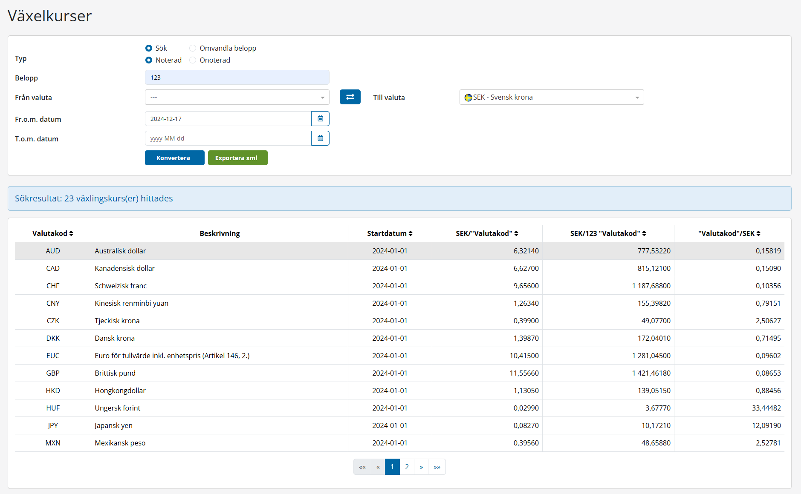Swap from and to currencies button
Image resolution: width=801 pixels, height=494 pixels.
[350, 97]
